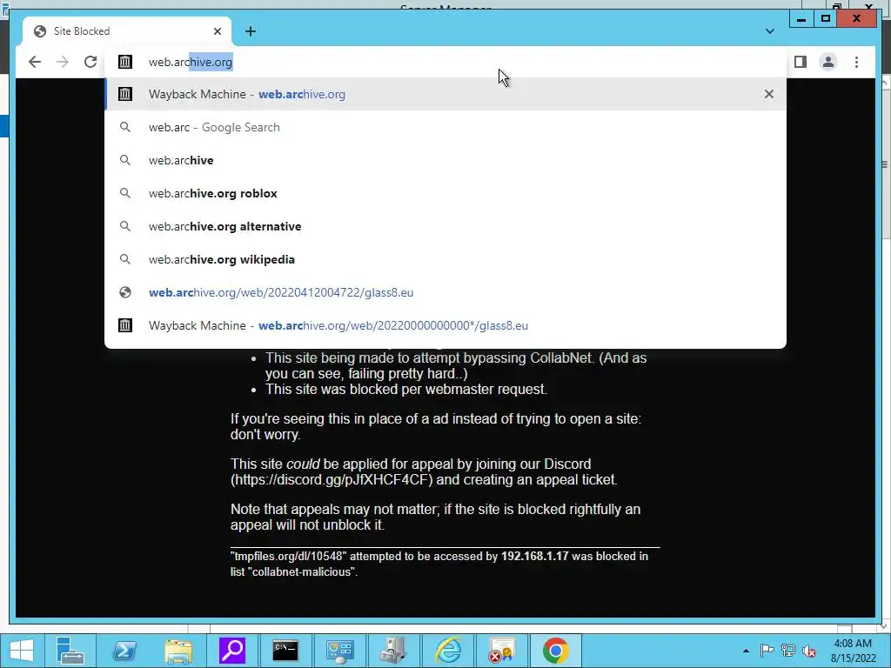Click the Wayback Machine icon in the address bar

coord(125,62)
